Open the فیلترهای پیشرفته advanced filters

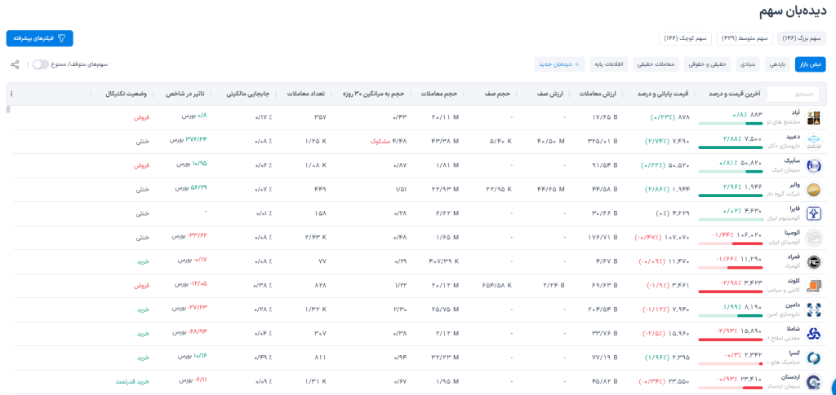click(40, 38)
